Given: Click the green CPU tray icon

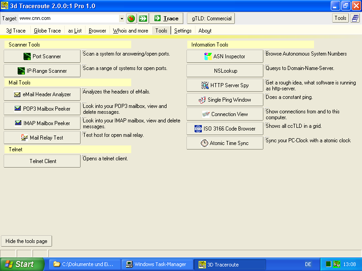Looking at the screenshot, I should coord(329,264).
